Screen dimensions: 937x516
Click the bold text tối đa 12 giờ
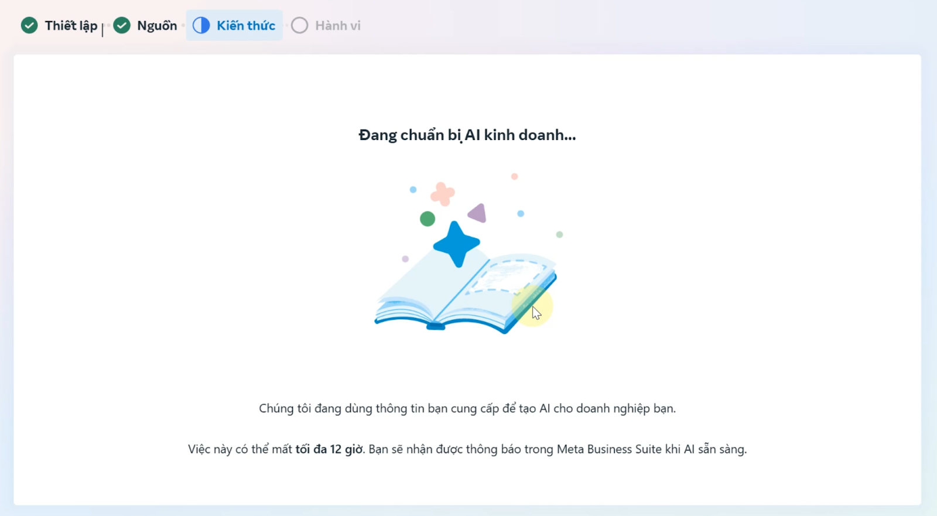tap(329, 449)
